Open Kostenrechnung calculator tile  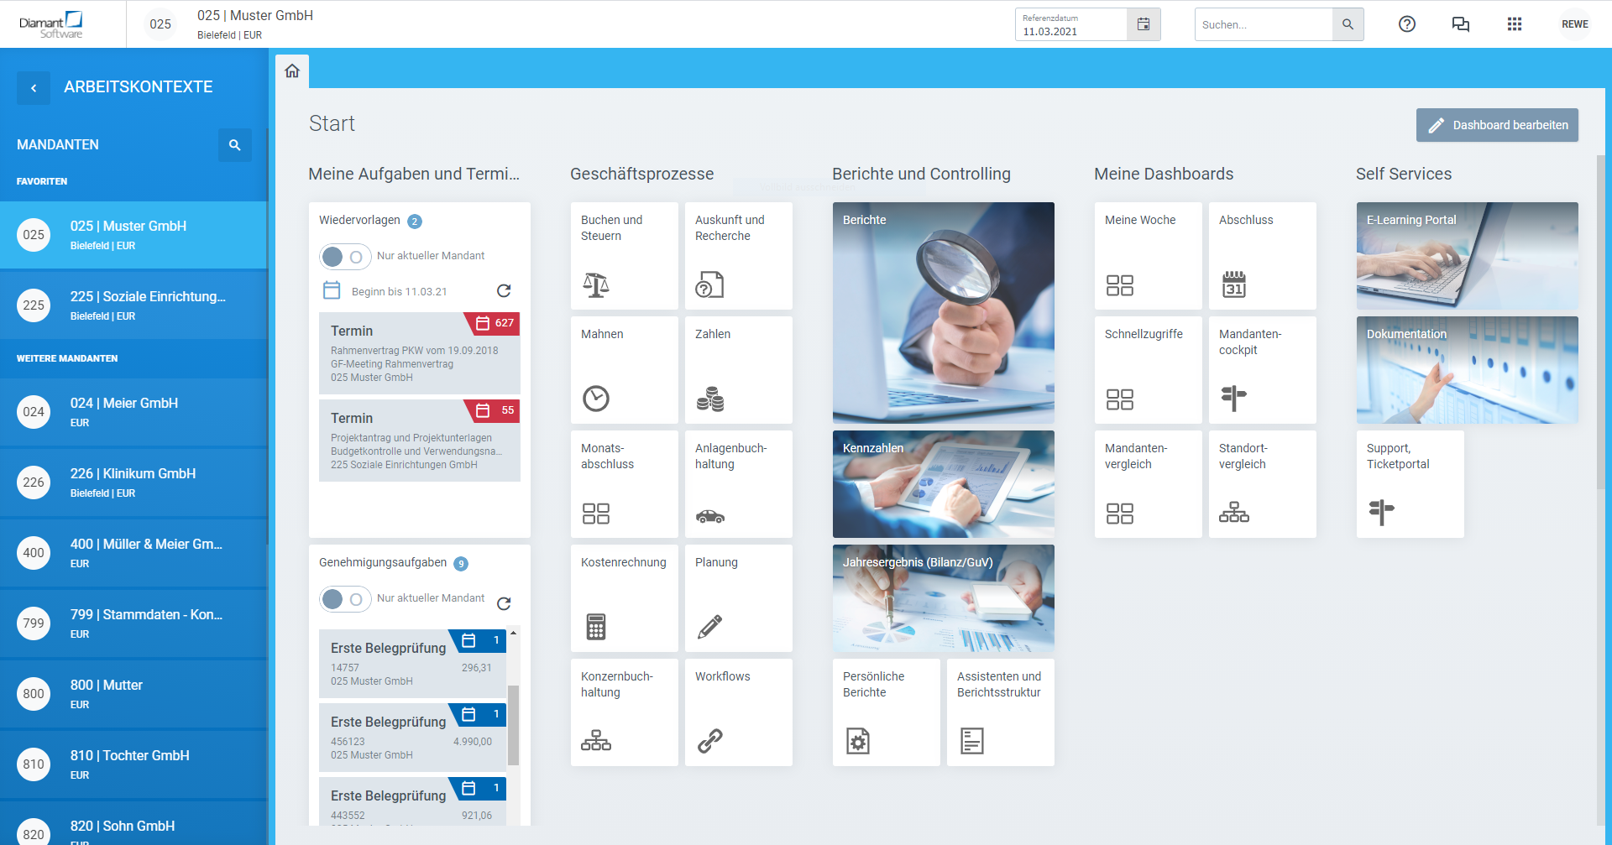pyautogui.click(x=625, y=598)
